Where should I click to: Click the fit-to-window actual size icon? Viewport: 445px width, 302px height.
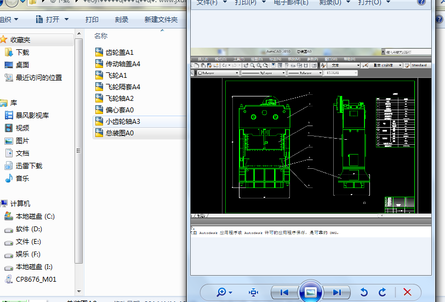pyautogui.click(x=253, y=292)
